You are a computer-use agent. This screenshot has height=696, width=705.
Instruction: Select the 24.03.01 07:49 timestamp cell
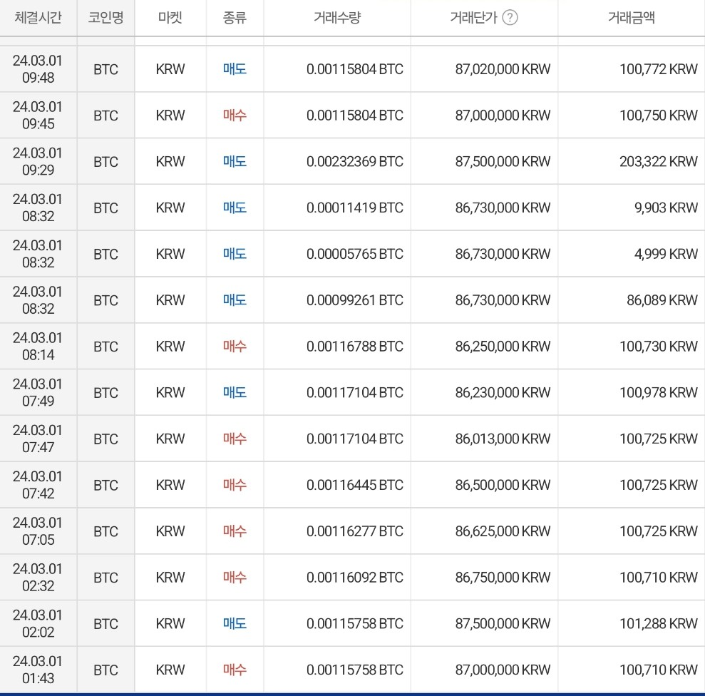38,392
